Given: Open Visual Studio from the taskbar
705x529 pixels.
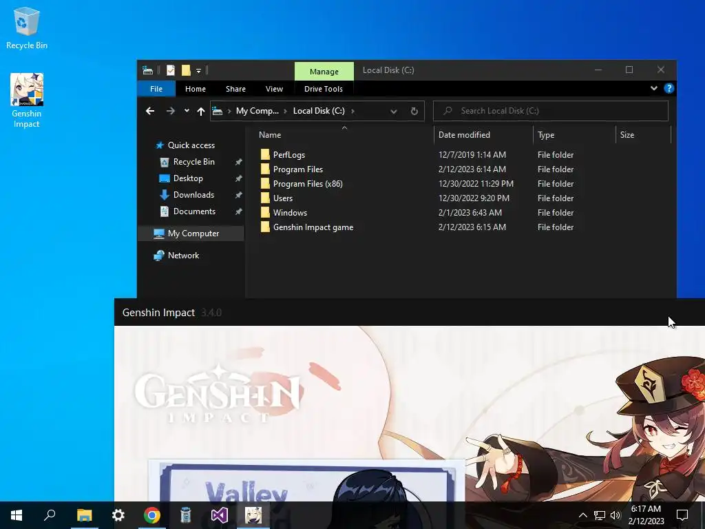Looking at the screenshot, I should [x=220, y=515].
